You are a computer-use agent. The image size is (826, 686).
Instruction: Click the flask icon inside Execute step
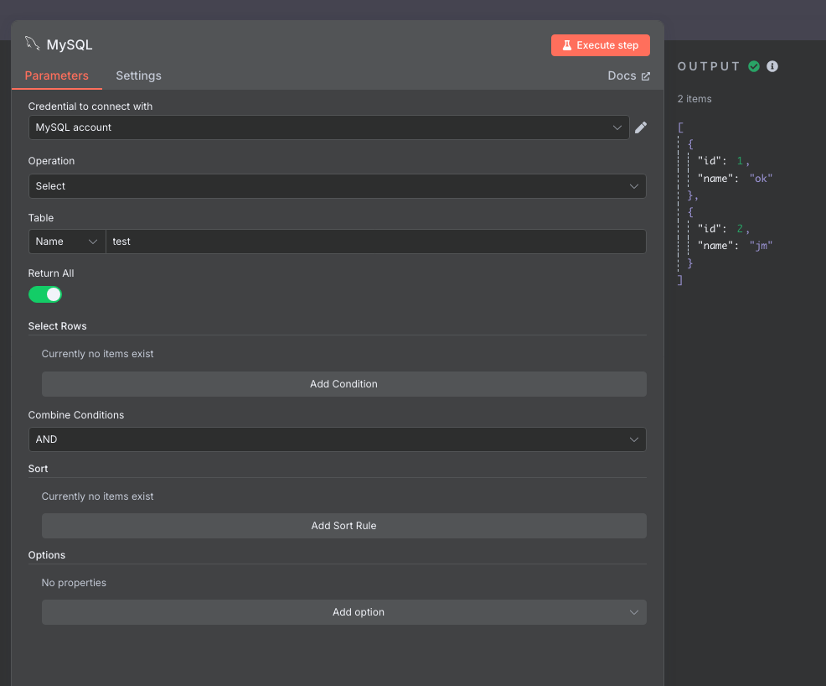click(x=569, y=45)
